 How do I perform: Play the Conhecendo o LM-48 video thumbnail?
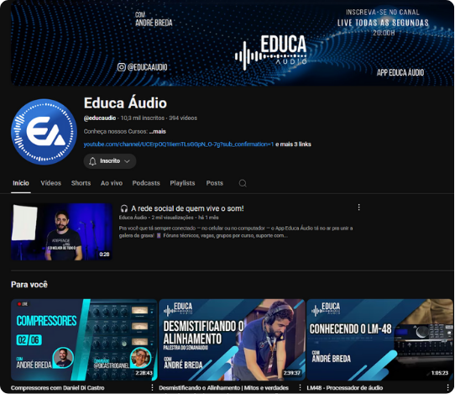pos(379,339)
